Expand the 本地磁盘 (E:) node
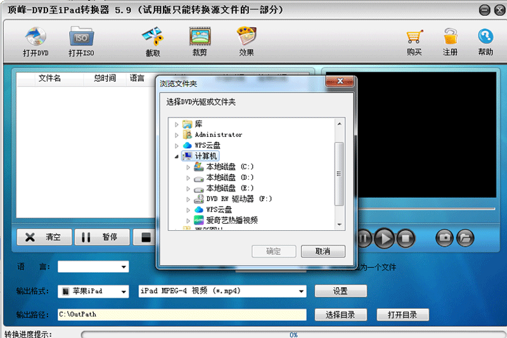 point(188,188)
